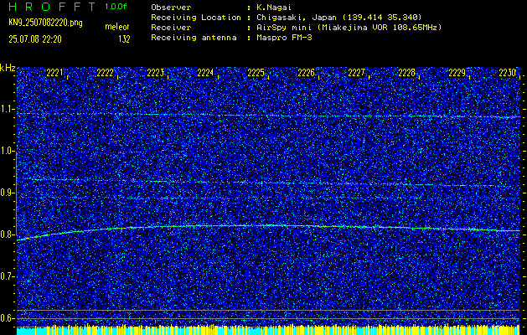Click the 1.0 kHz axis label

[x=8, y=151]
